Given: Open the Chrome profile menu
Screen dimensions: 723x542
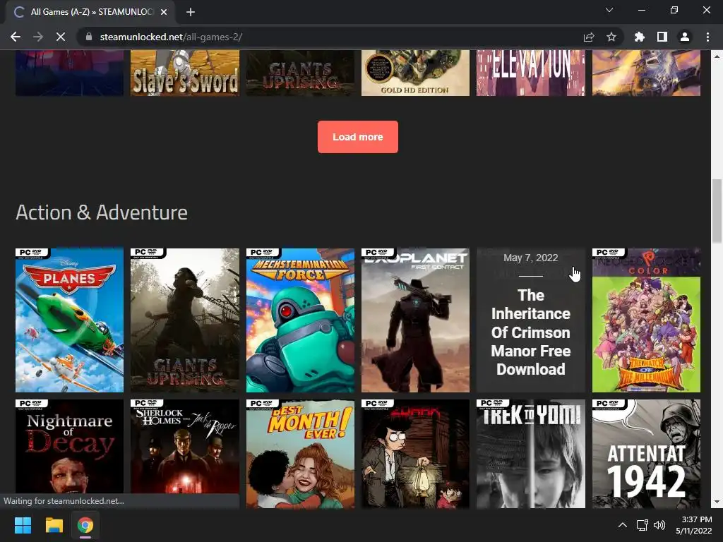Looking at the screenshot, I should (685, 37).
